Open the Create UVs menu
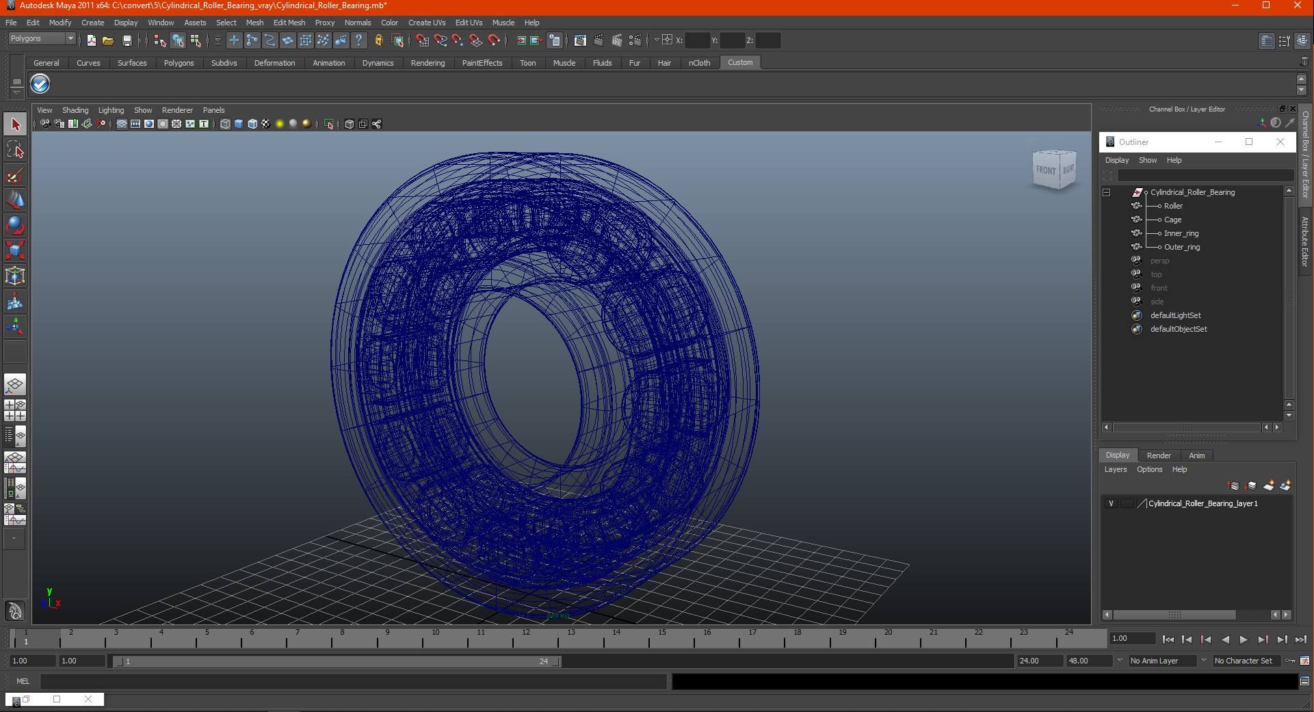 pyautogui.click(x=427, y=23)
